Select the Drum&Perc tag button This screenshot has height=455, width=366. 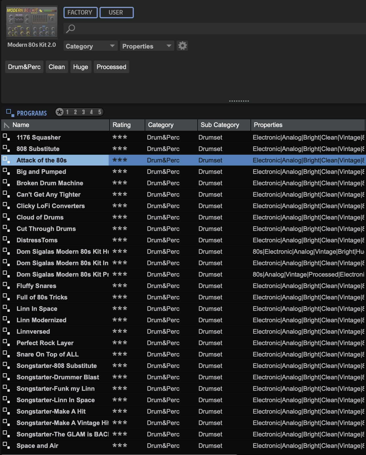[x=24, y=67]
